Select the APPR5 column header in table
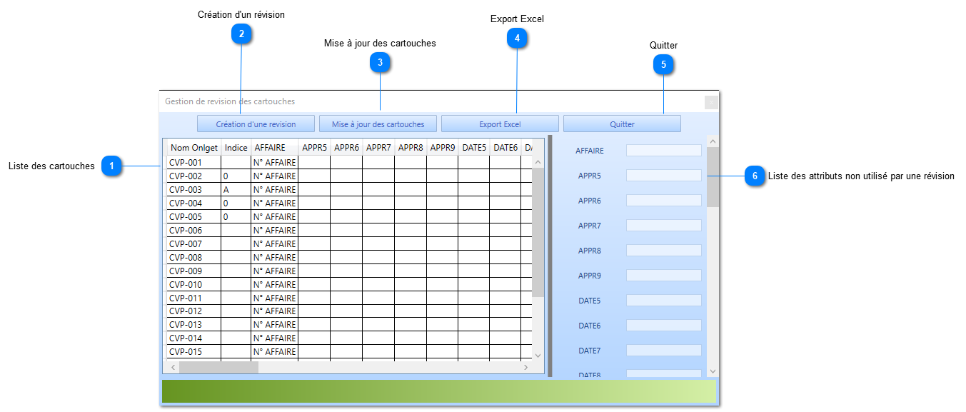This screenshot has width=966, height=412. pos(314,148)
